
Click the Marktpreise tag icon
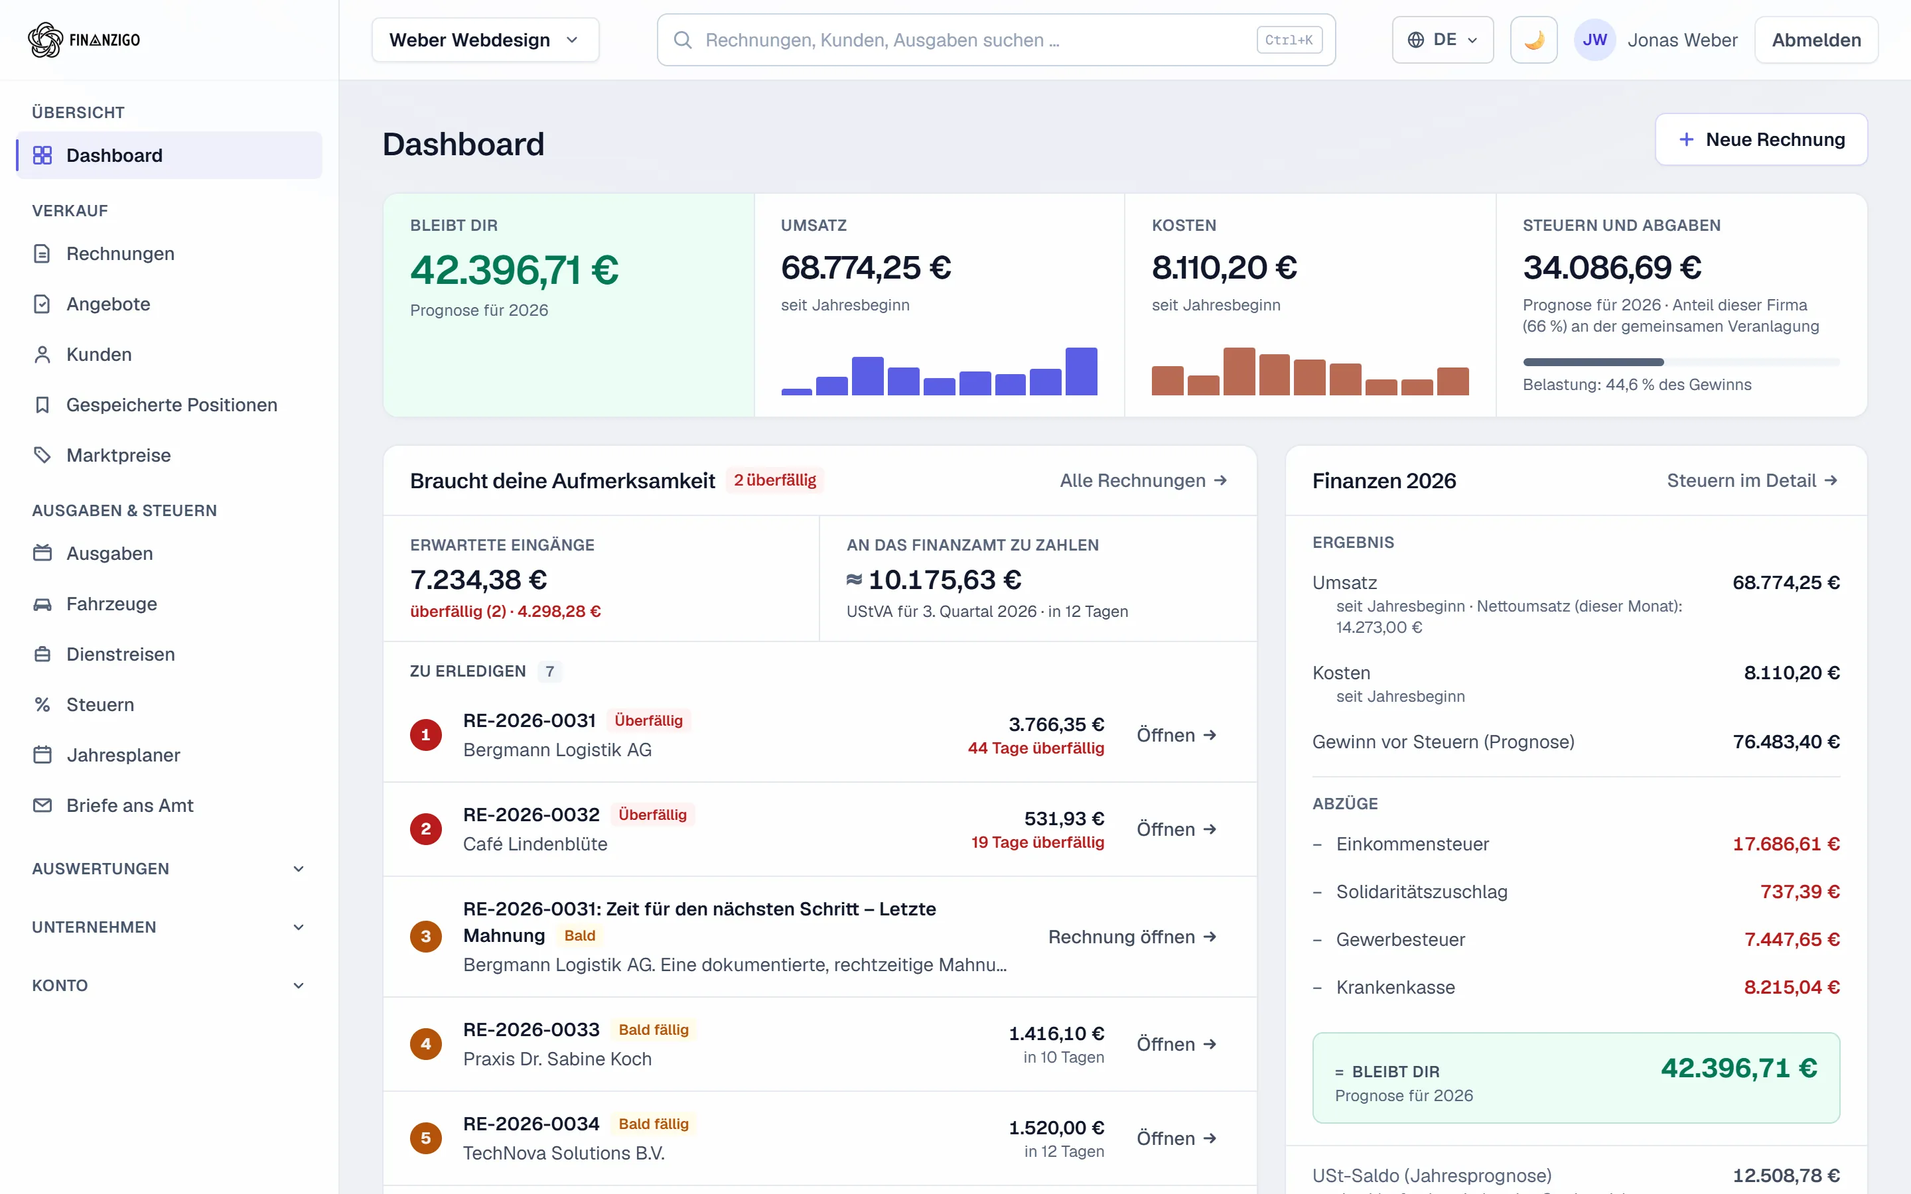[42, 456]
